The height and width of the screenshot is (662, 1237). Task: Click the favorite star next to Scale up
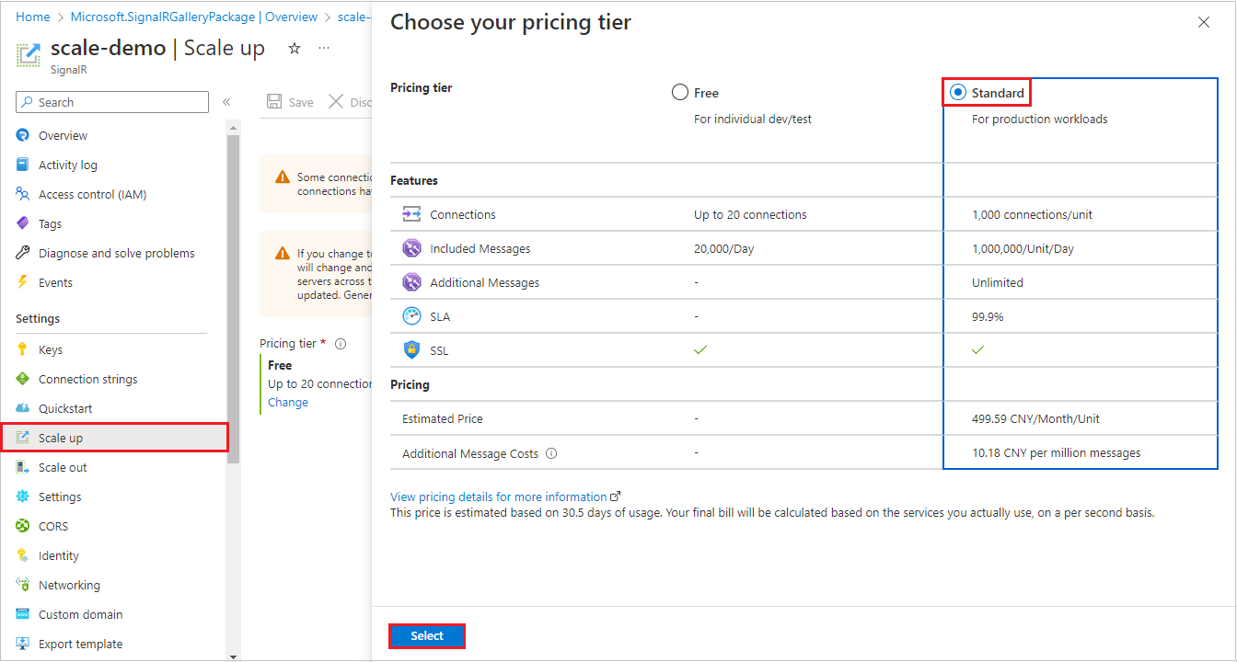coord(295,48)
